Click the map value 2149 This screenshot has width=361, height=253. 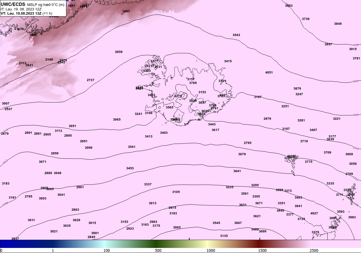(x=49, y=59)
